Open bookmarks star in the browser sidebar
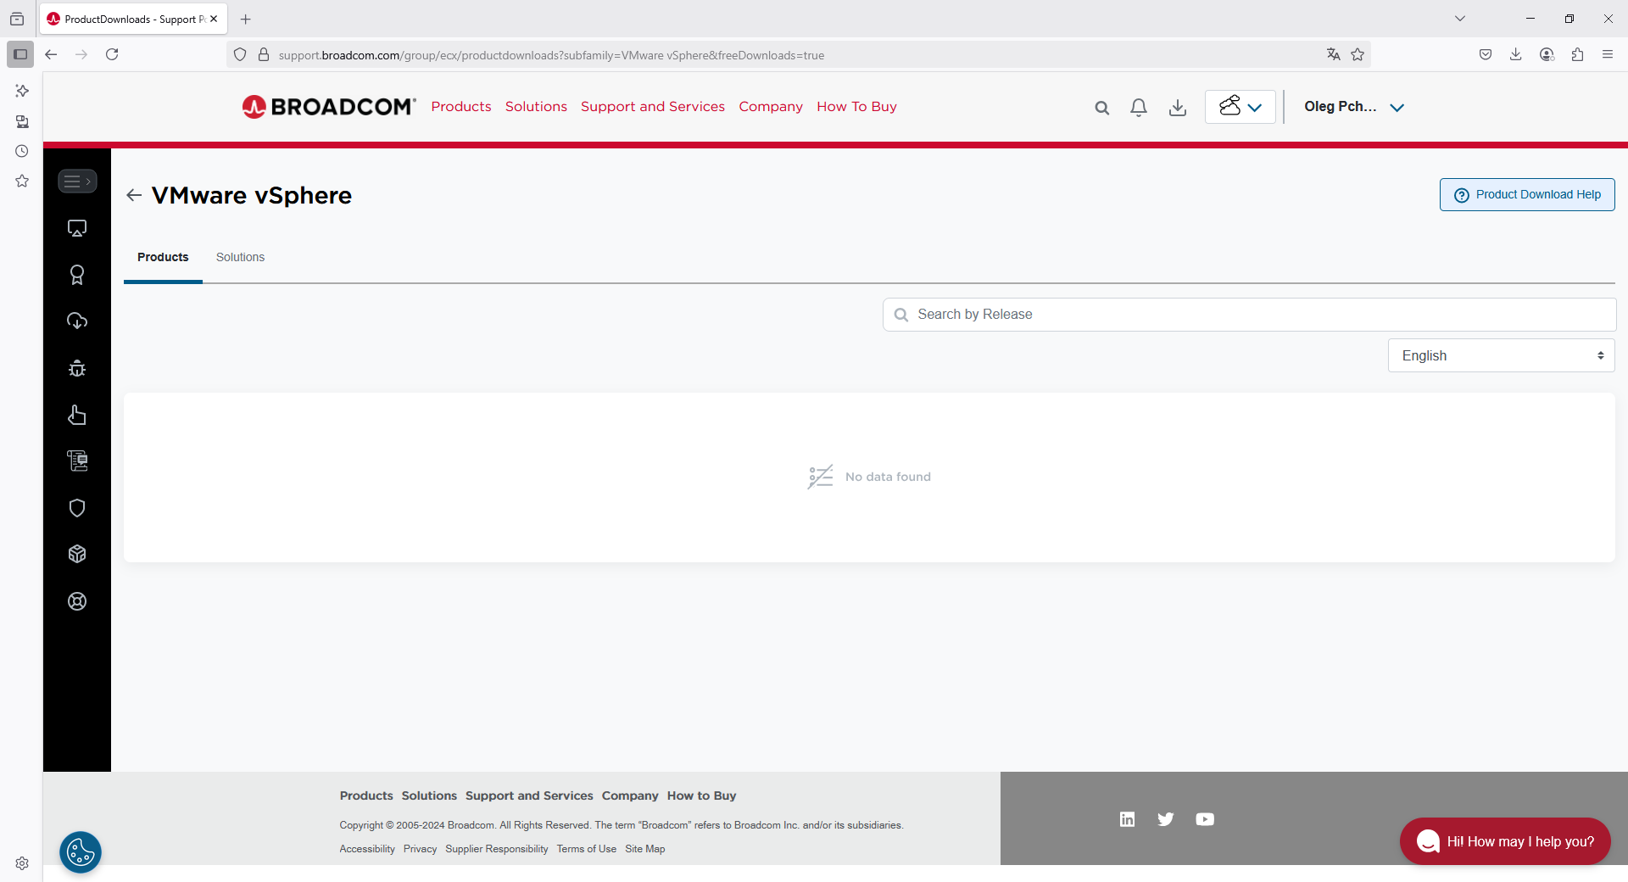 tap(22, 181)
